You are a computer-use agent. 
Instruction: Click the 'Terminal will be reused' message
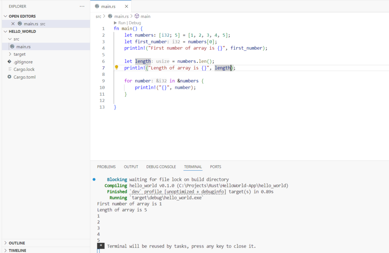(181, 246)
